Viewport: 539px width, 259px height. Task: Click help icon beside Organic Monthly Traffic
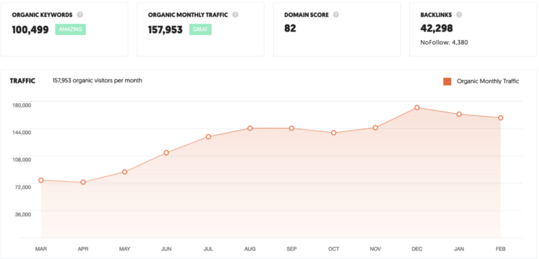235,15
